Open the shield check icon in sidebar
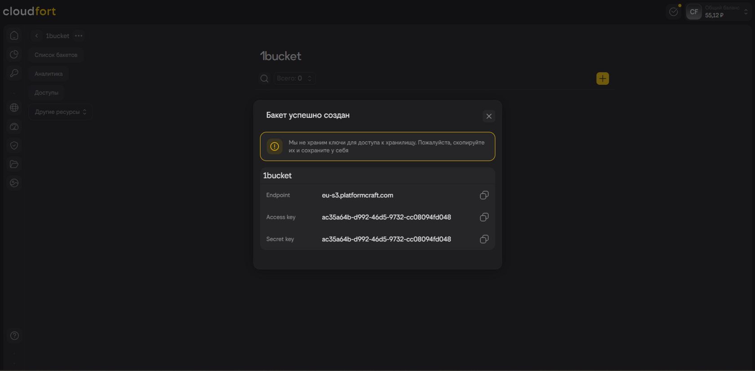 coord(14,145)
